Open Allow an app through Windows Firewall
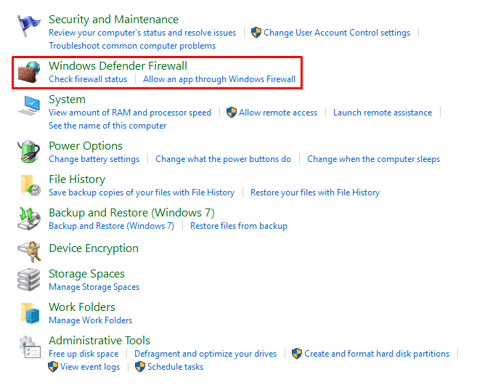This screenshot has width=482, height=385. tap(219, 79)
